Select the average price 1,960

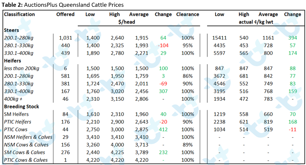coord(142,114)
